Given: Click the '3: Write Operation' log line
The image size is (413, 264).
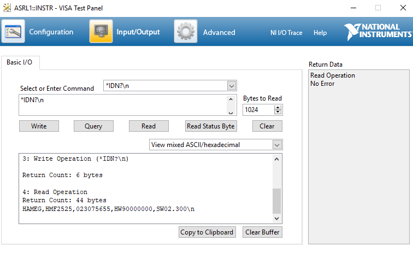Looking at the screenshot, I should tap(75, 159).
